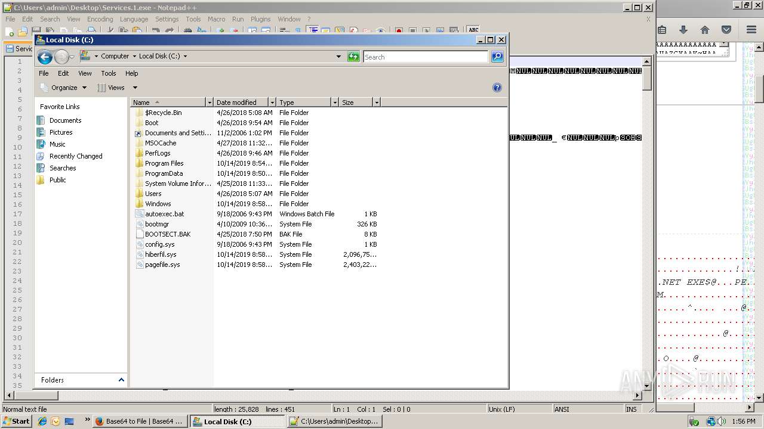This screenshot has width=764, height=429.
Task: Click Notepad++ vertical scrollbar up arrow
Action: point(646,61)
